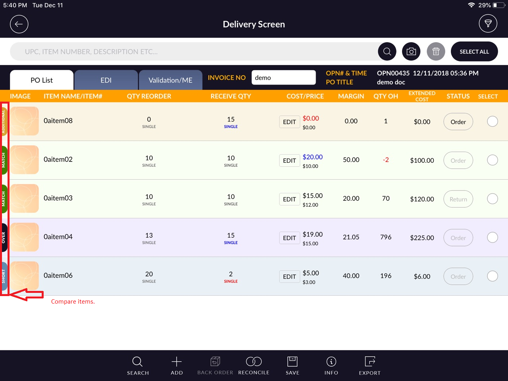Select the 0aitem06 row circle
The image size is (508, 381).
pos(492,276)
